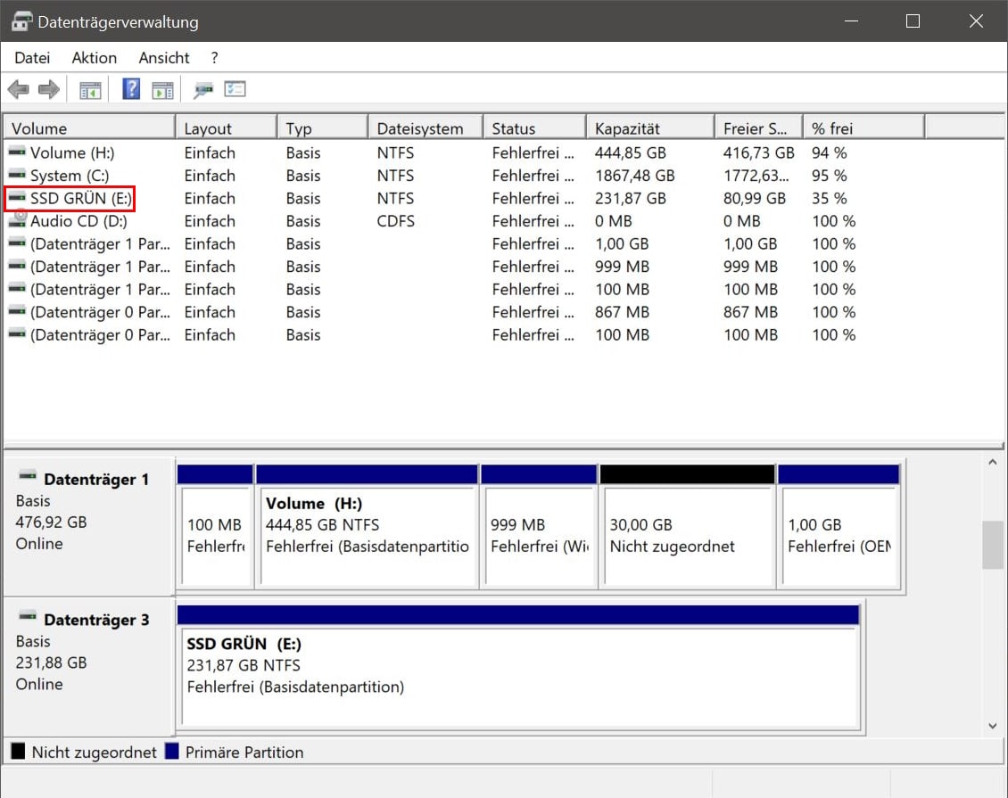Open the ? help menu
This screenshot has width=1008, height=798.
[x=215, y=58]
